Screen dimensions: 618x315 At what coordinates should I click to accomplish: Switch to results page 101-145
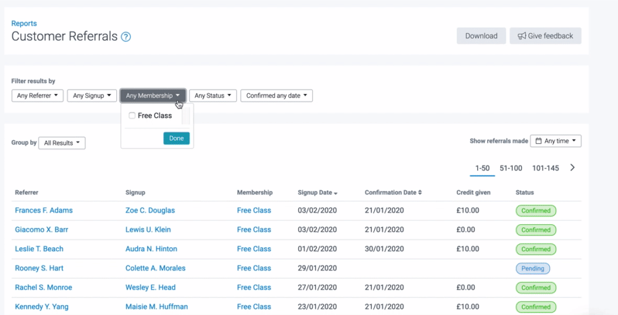pyautogui.click(x=545, y=168)
